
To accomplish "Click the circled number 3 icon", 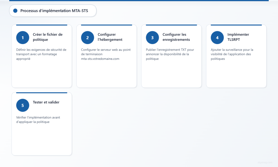I will tap(152, 38).
